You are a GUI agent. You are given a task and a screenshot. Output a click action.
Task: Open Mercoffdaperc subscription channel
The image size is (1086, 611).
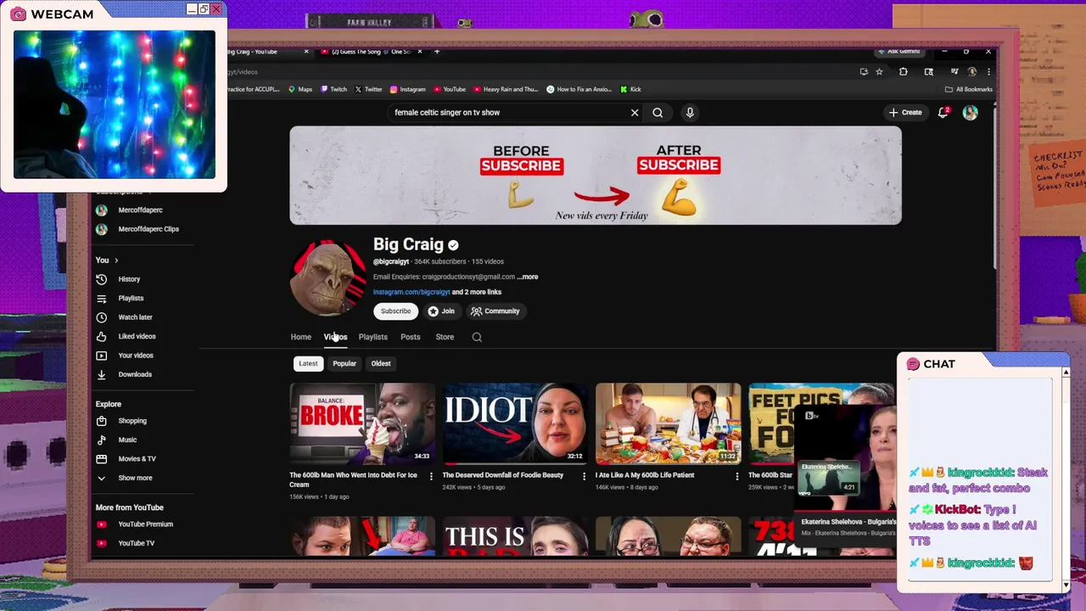(x=140, y=210)
